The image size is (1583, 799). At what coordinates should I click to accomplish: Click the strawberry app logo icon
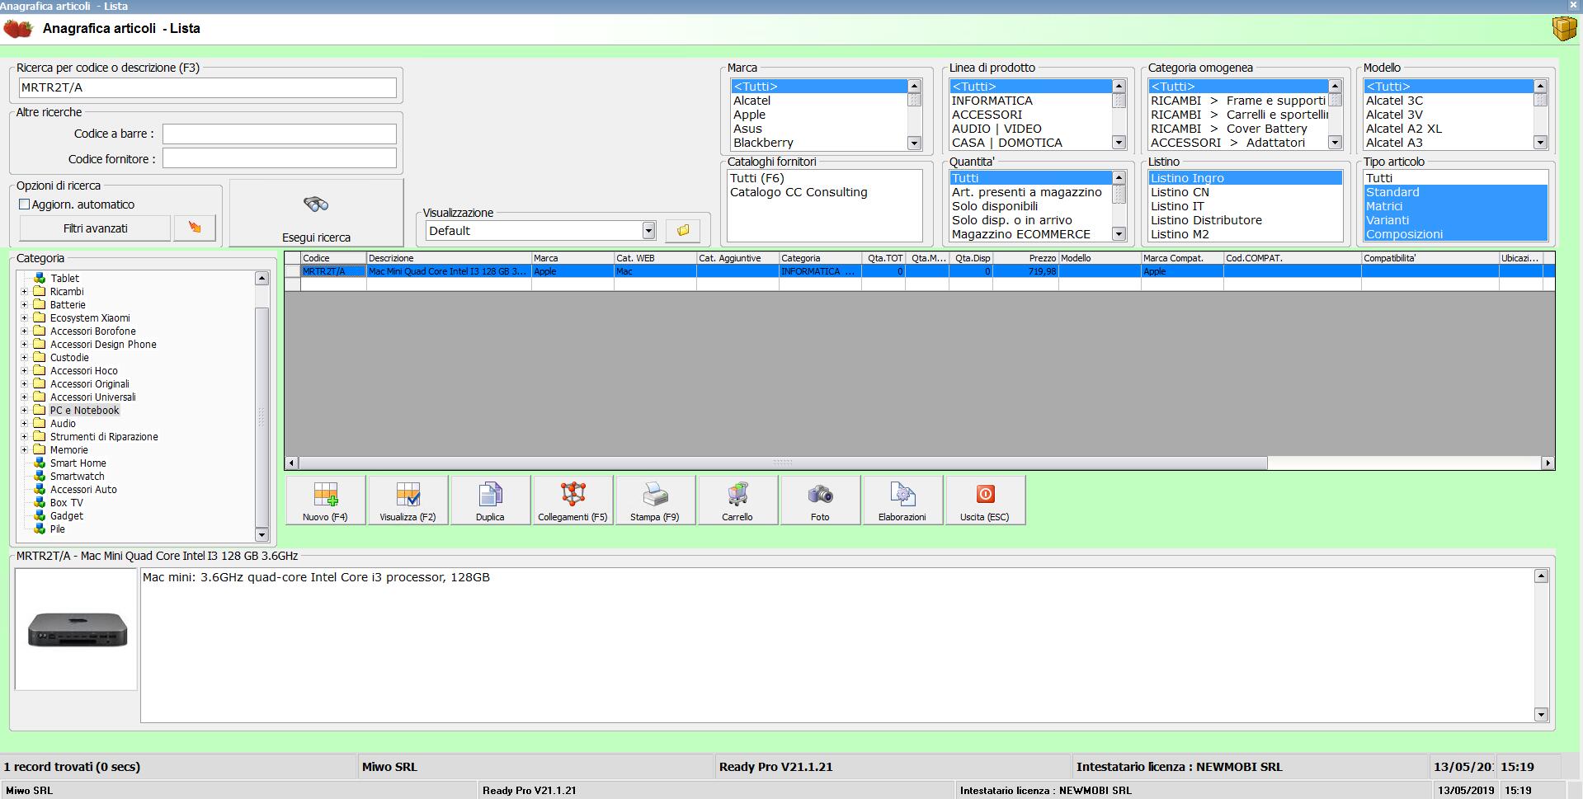point(18,29)
